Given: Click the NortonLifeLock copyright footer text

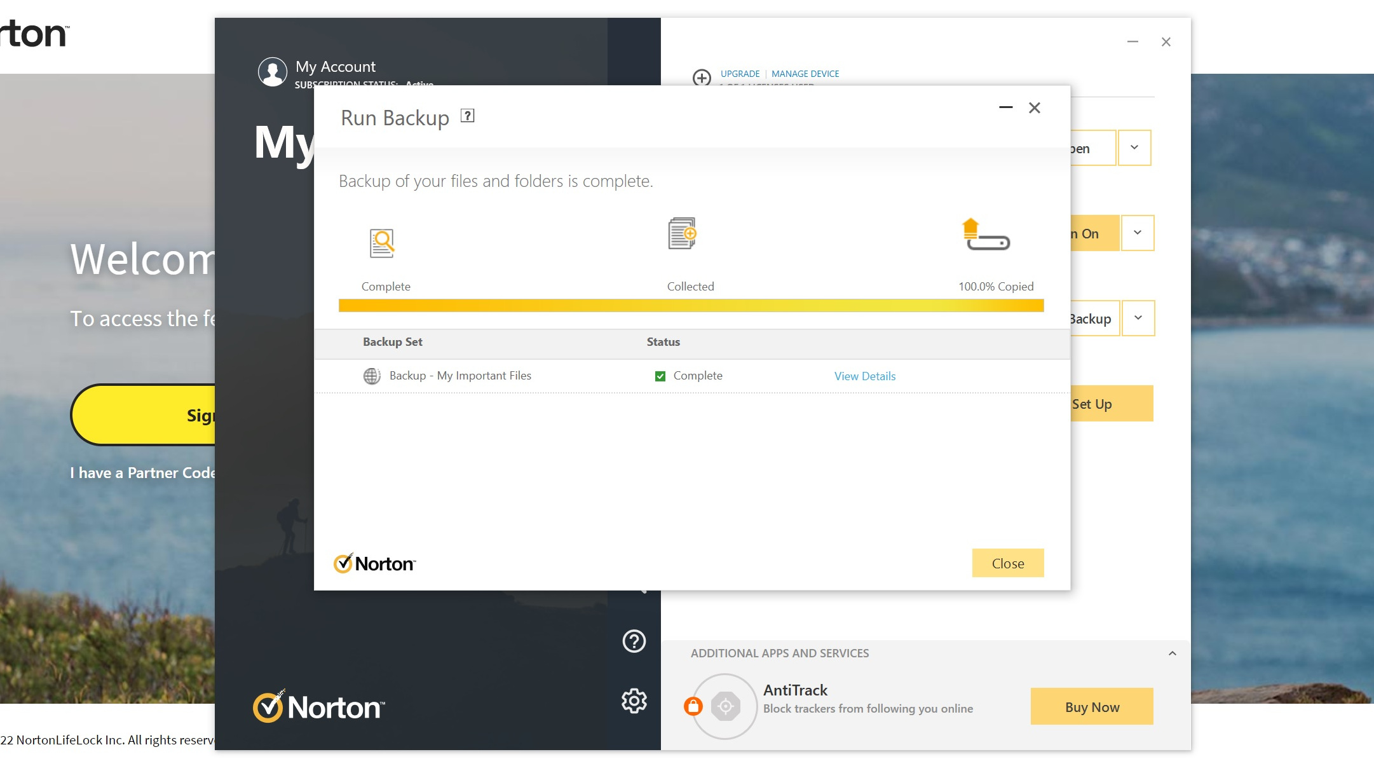Looking at the screenshot, I should coord(108,740).
